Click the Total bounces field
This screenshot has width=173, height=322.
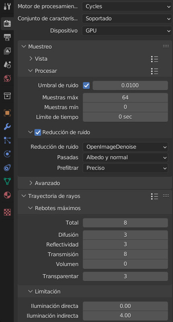tap(126, 223)
